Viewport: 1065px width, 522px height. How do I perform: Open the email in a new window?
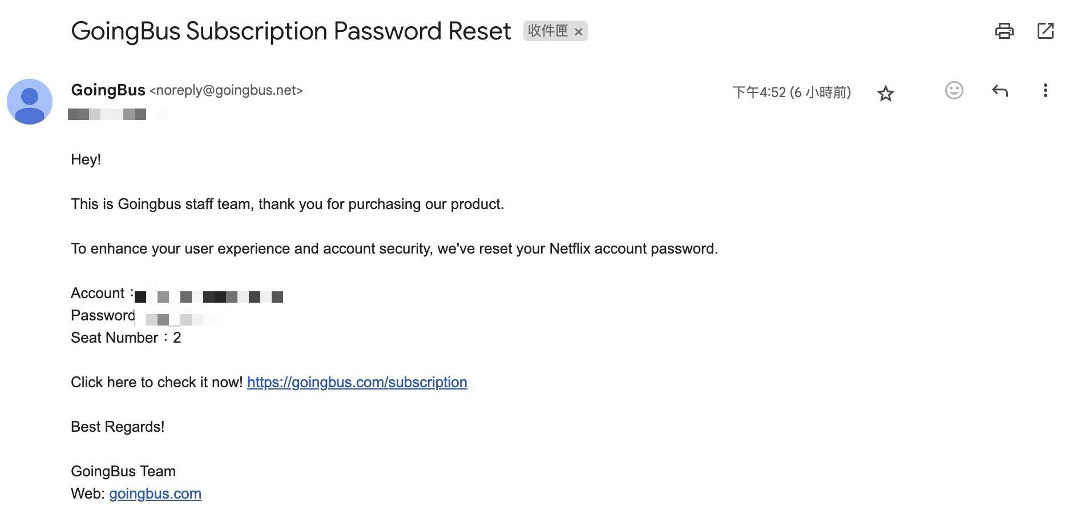[1045, 31]
